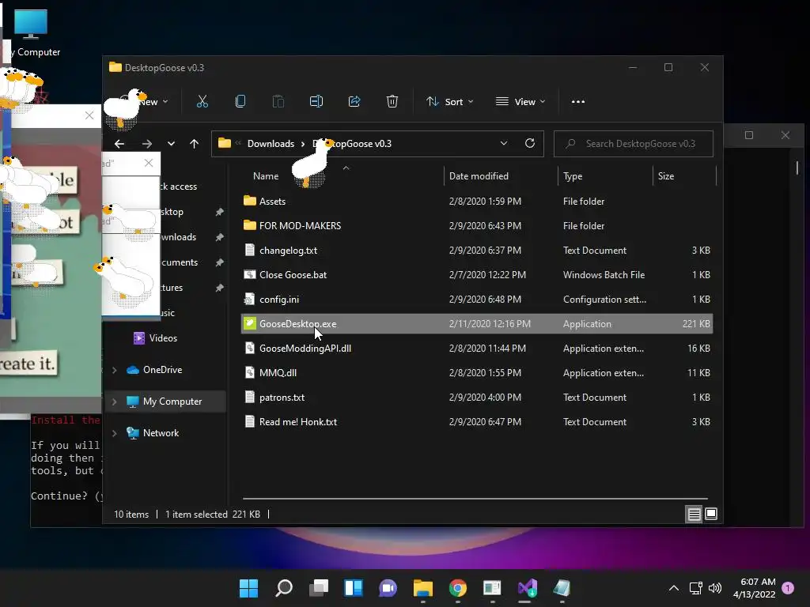This screenshot has height=607, width=810.
Task: Select GooseModdingAPI.dll file
Action: [477, 349]
